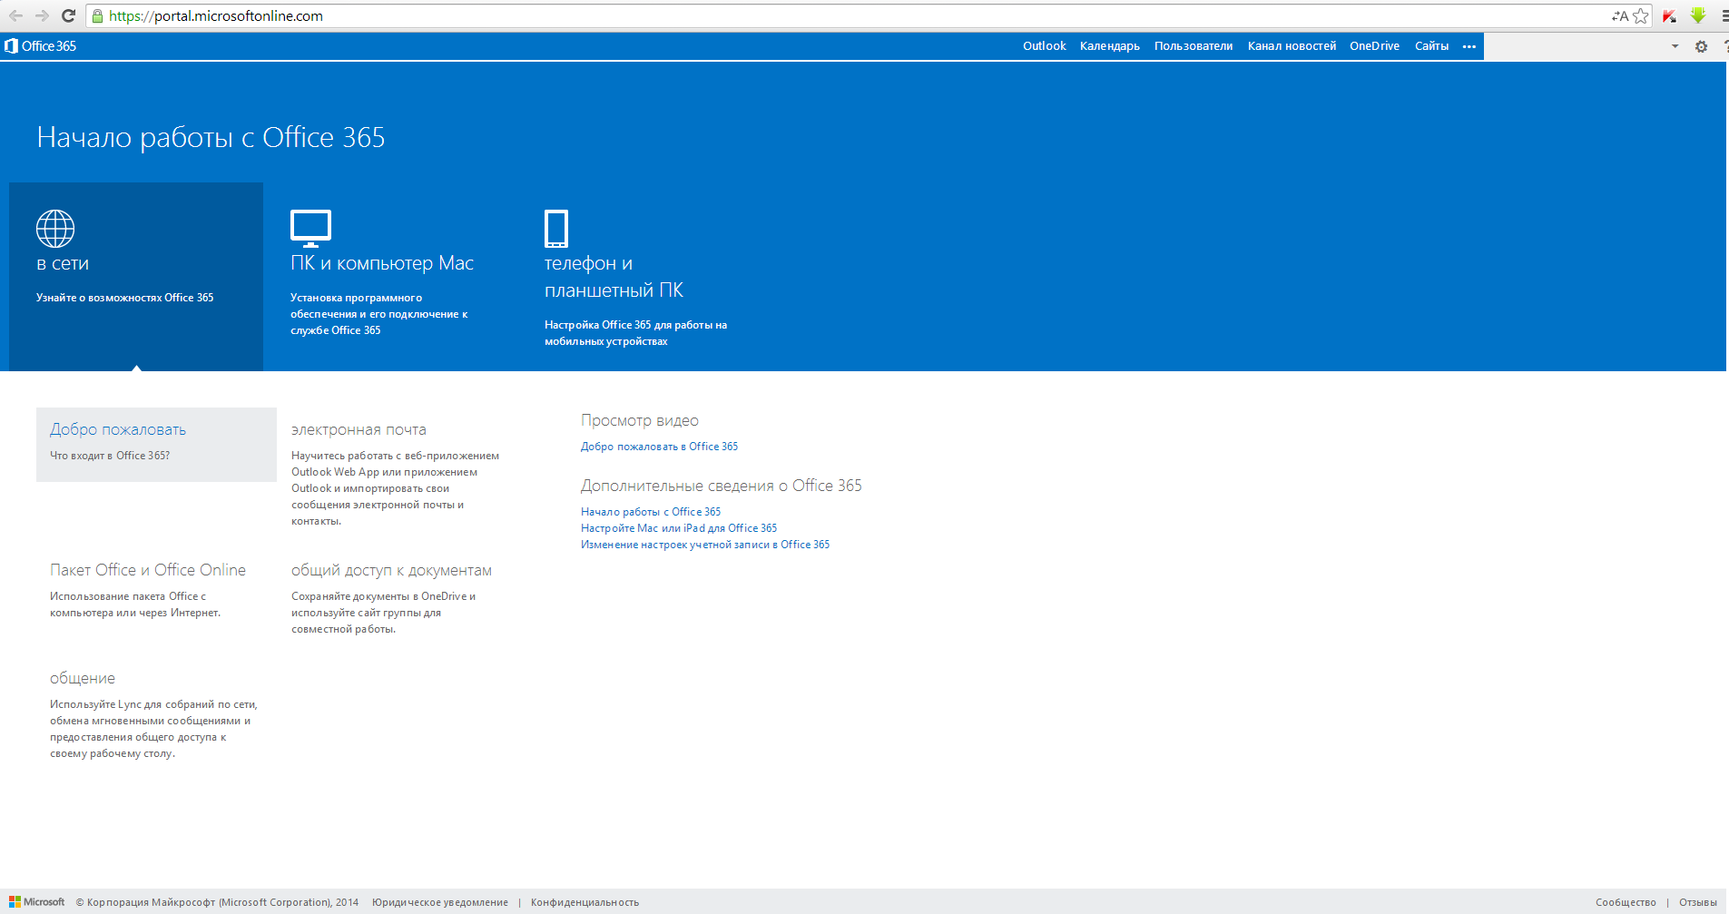Screen dimensions: 1729x914
Task: Open Календарь in the top navigation
Action: tap(1110, 46)
